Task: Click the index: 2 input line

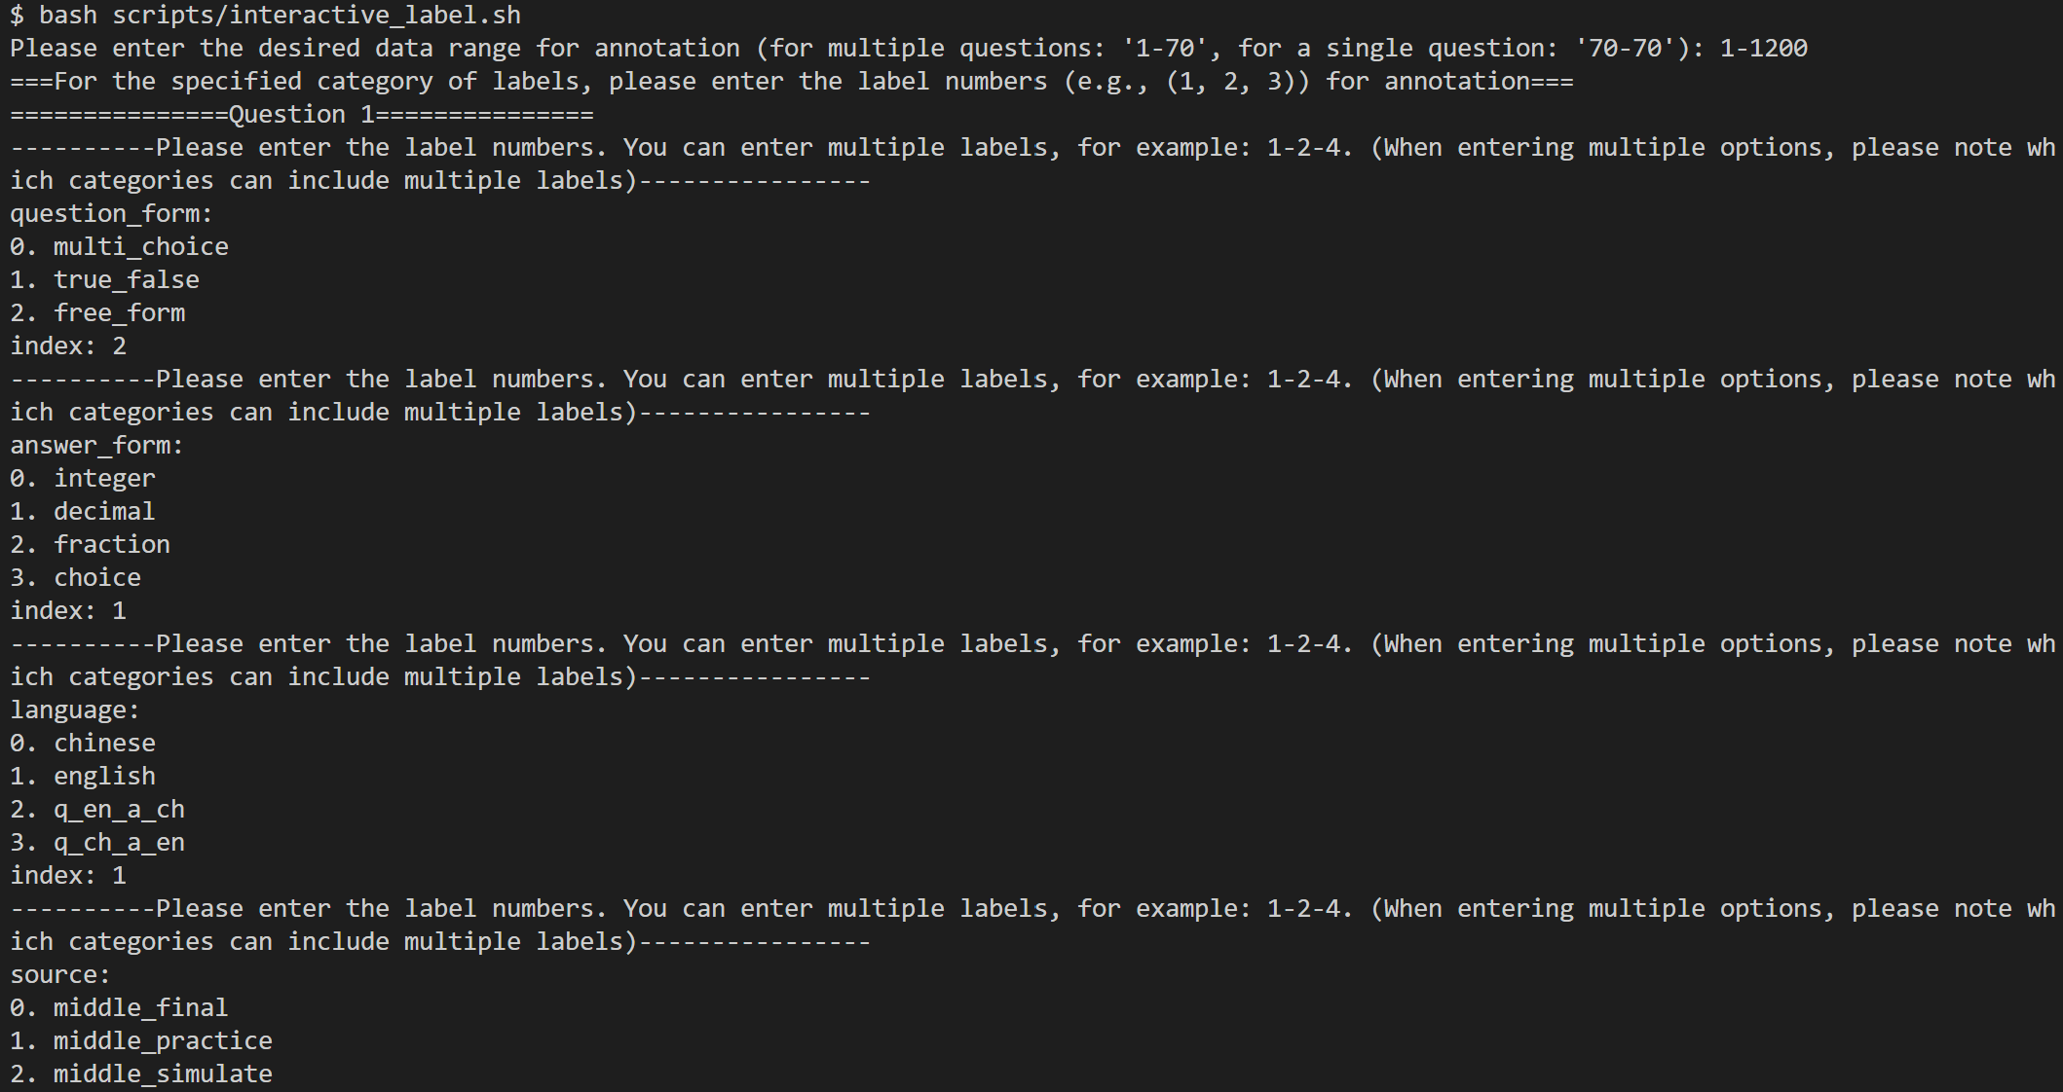Action: (68, 346)
